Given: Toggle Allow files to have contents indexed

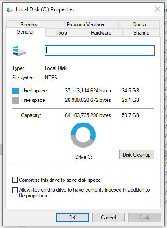Looking at the screenshot, I should click(x=15, y=190).
